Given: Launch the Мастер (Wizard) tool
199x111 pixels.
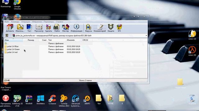Looking at the screenshot, I should (x=65, y=28).
